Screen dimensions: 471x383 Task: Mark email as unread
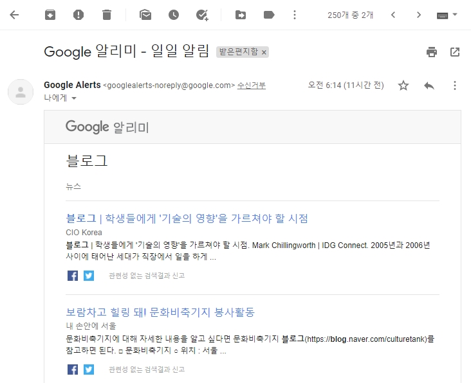145,15
